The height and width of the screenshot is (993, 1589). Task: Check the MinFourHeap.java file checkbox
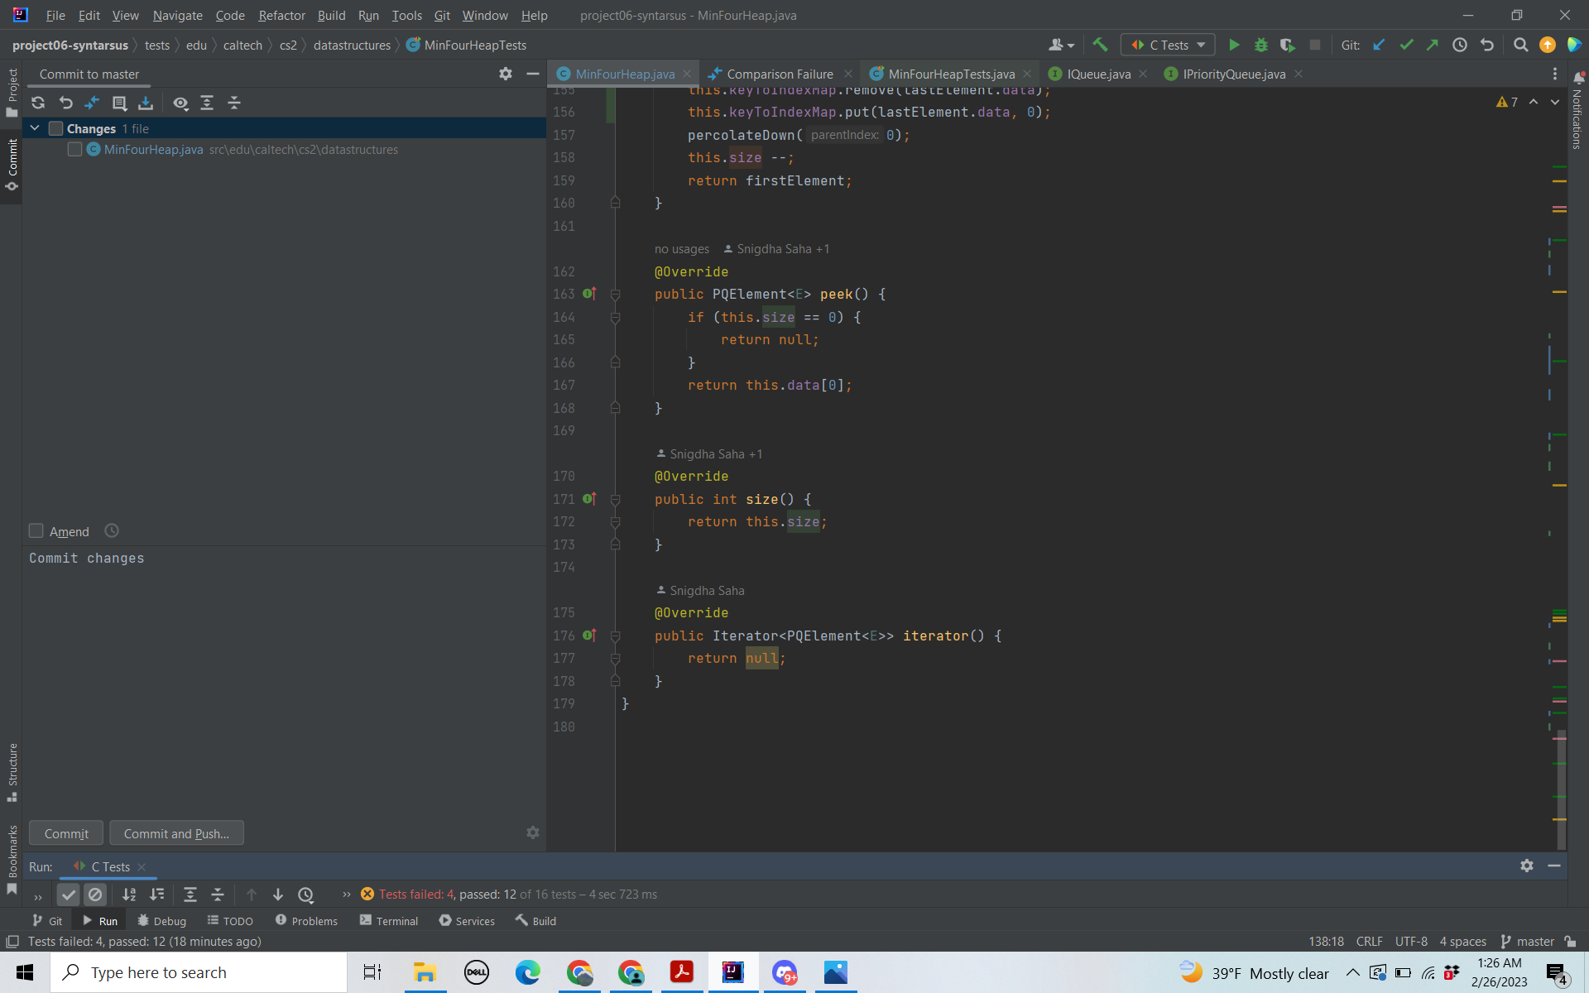tap(74, 149)
